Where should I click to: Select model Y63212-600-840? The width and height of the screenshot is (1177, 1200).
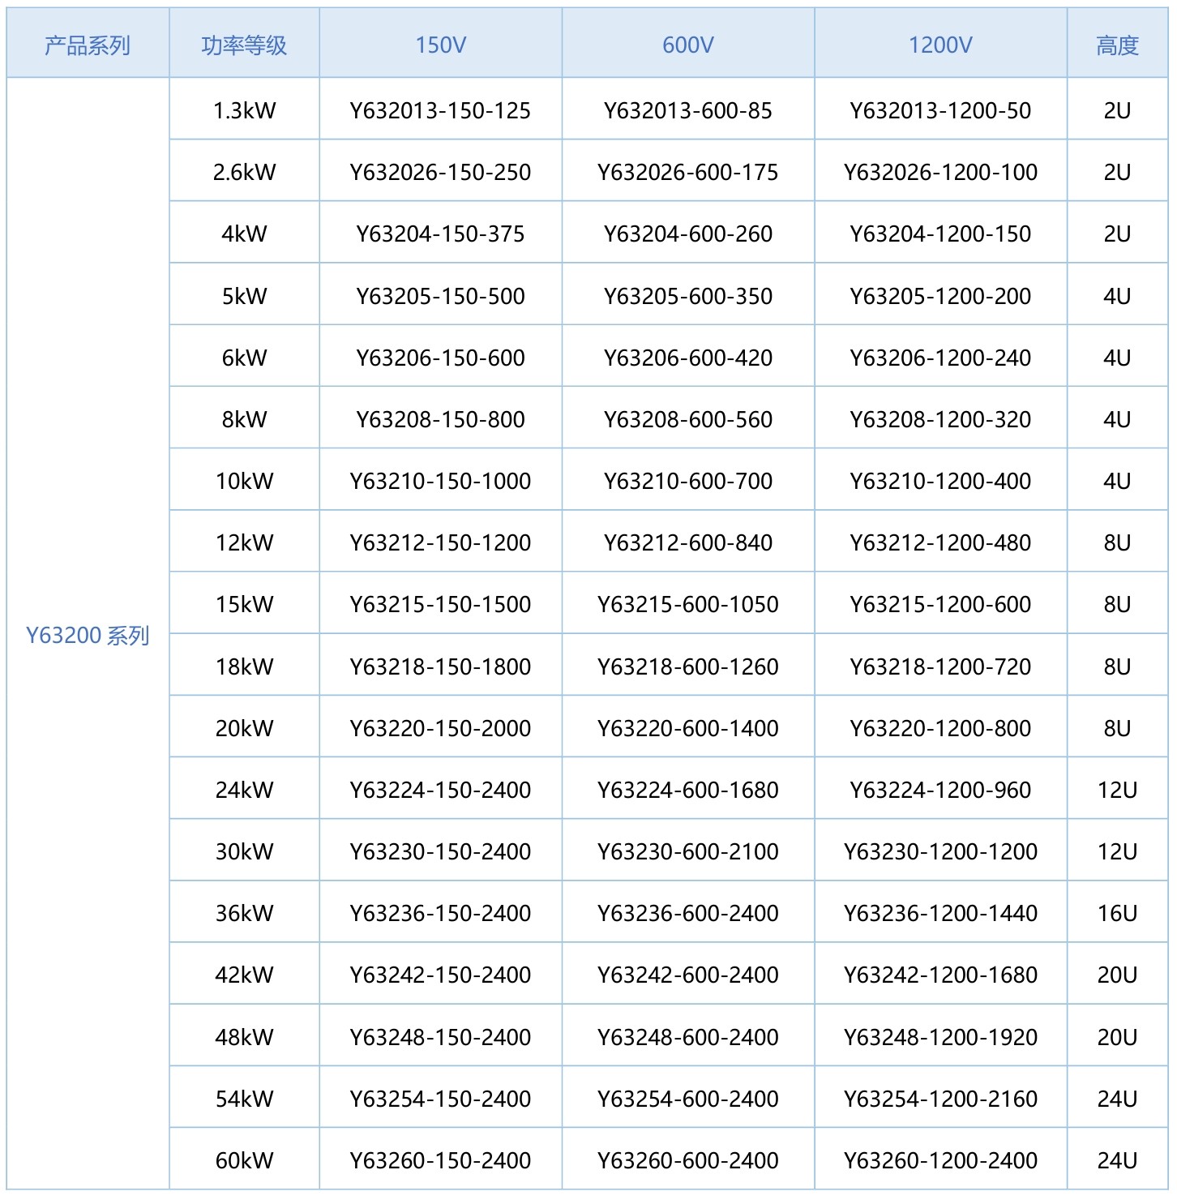pyautogui.click(x=687, y=542)
